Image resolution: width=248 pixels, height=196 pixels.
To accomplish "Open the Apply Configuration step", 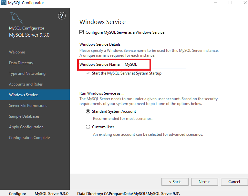I will (26, 127).
